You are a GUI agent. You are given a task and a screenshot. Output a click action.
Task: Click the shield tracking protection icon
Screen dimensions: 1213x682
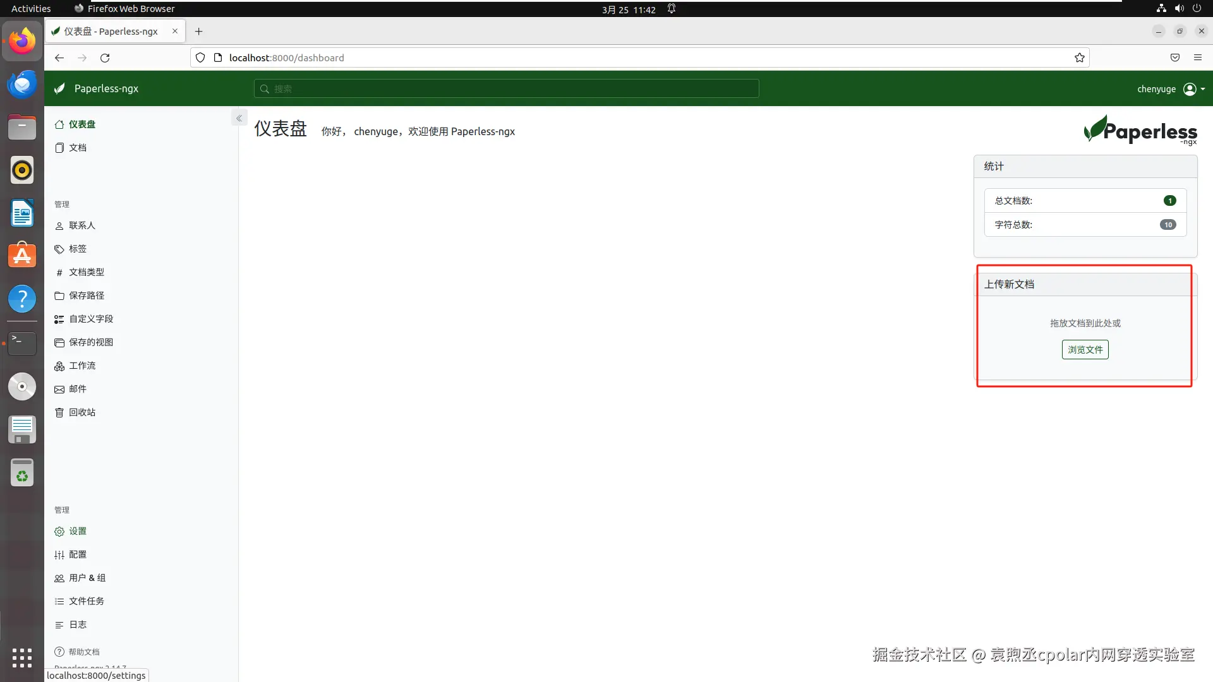point(200,57)
